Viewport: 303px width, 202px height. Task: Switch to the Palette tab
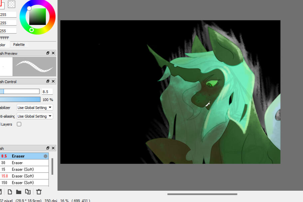point(19,45)
